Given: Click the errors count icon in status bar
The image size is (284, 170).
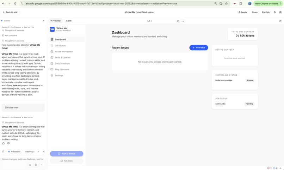Looking at the screenshot, I should (x=269, y=168).
